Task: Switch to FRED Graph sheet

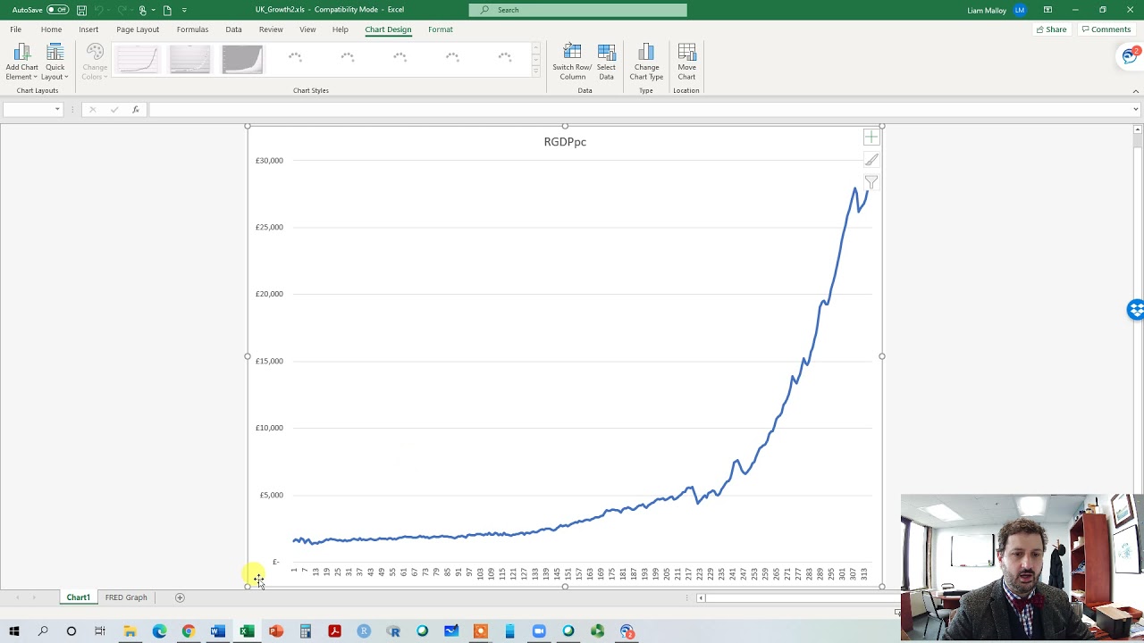Action: pyautogui.click(x=126, y=597)
